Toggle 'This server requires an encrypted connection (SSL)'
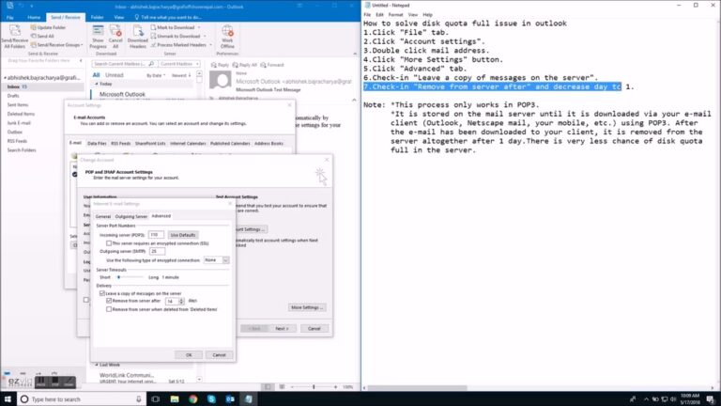Viewport: 721px width, 406px height. coord(109,243)
